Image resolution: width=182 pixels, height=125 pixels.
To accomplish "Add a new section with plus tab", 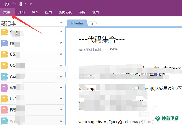I will 93,24.
